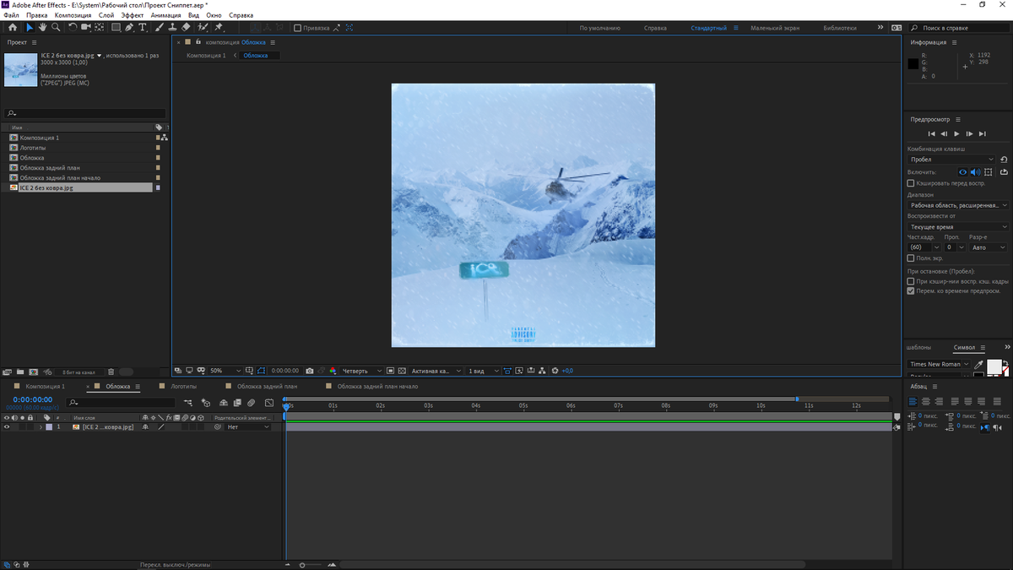Switch to the Стандартный workspace
The width and height of the screenshot is (1013, 570).
click(x=708, y=28)
